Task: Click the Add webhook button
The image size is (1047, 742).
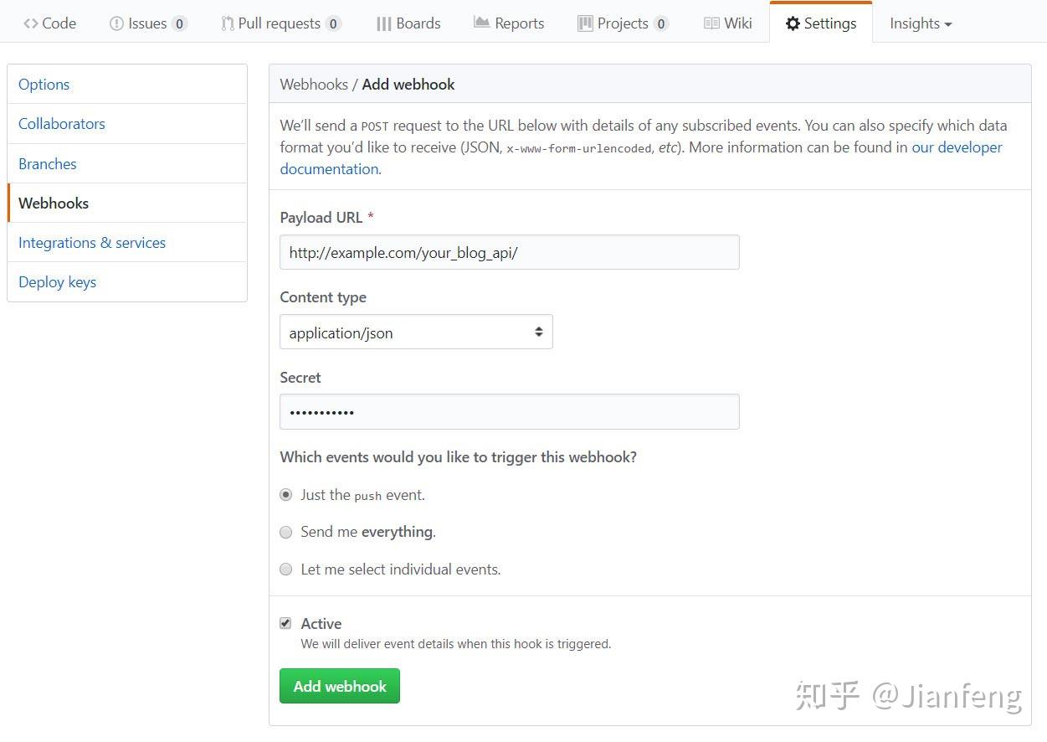Action: tap(339, 685)
